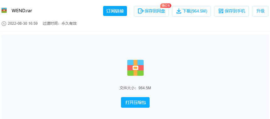This screenshot has height=119, width=270.
Task: Click the 文件大小：964.5M label
Action: pos(135,88)
